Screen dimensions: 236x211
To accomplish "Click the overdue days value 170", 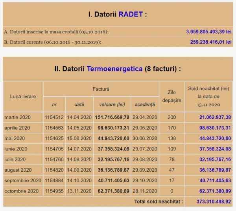I will [x=172, y=128].
